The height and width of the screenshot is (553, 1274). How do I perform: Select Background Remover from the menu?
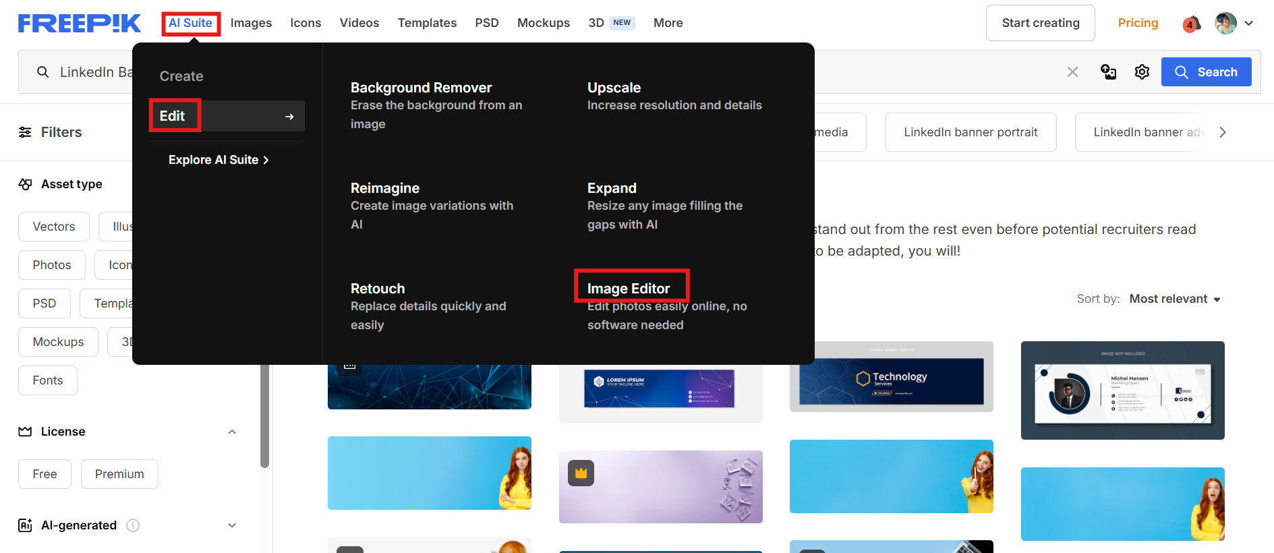[421, 88]
